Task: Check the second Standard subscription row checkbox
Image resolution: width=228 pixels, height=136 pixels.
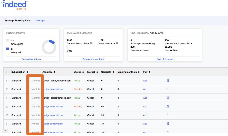Action: click(x=7, y=89)
